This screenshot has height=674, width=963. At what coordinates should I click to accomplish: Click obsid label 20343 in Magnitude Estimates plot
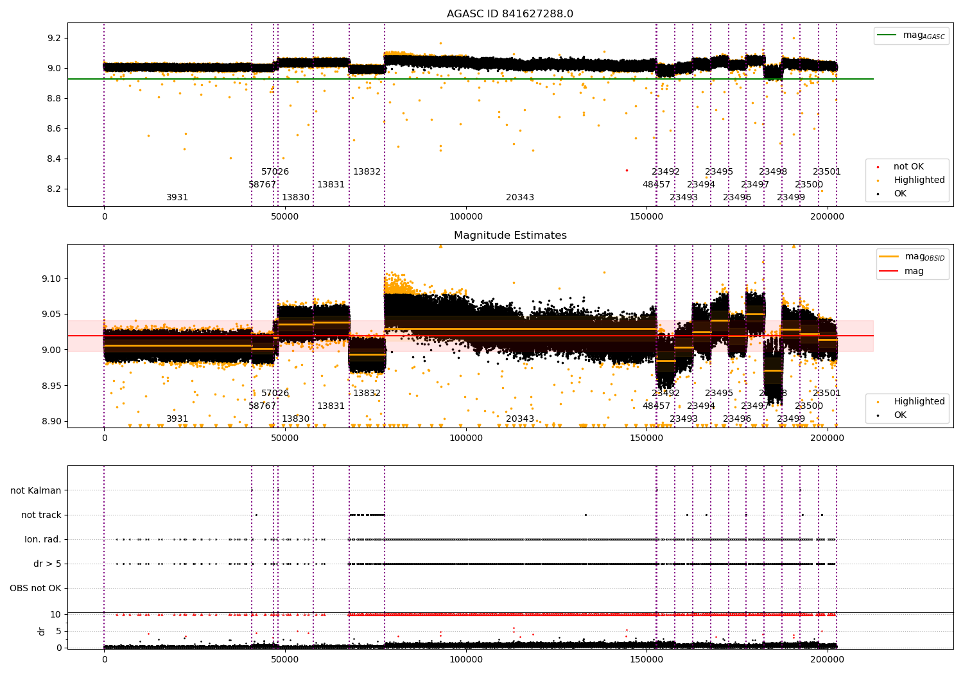pos(520,419)
